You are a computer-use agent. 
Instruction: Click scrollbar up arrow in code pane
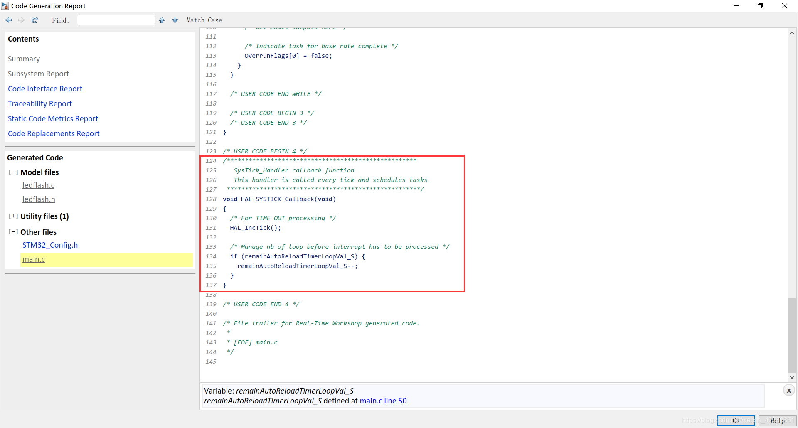click(792, 33)
